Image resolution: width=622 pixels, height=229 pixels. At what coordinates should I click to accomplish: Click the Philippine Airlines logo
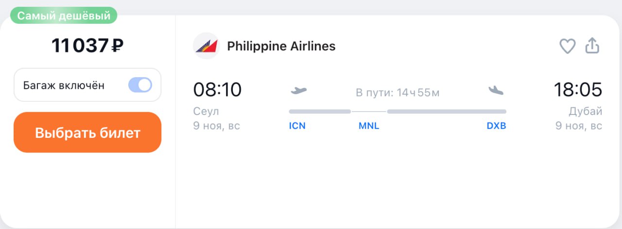pyautogui.click(x=206, y=46)
